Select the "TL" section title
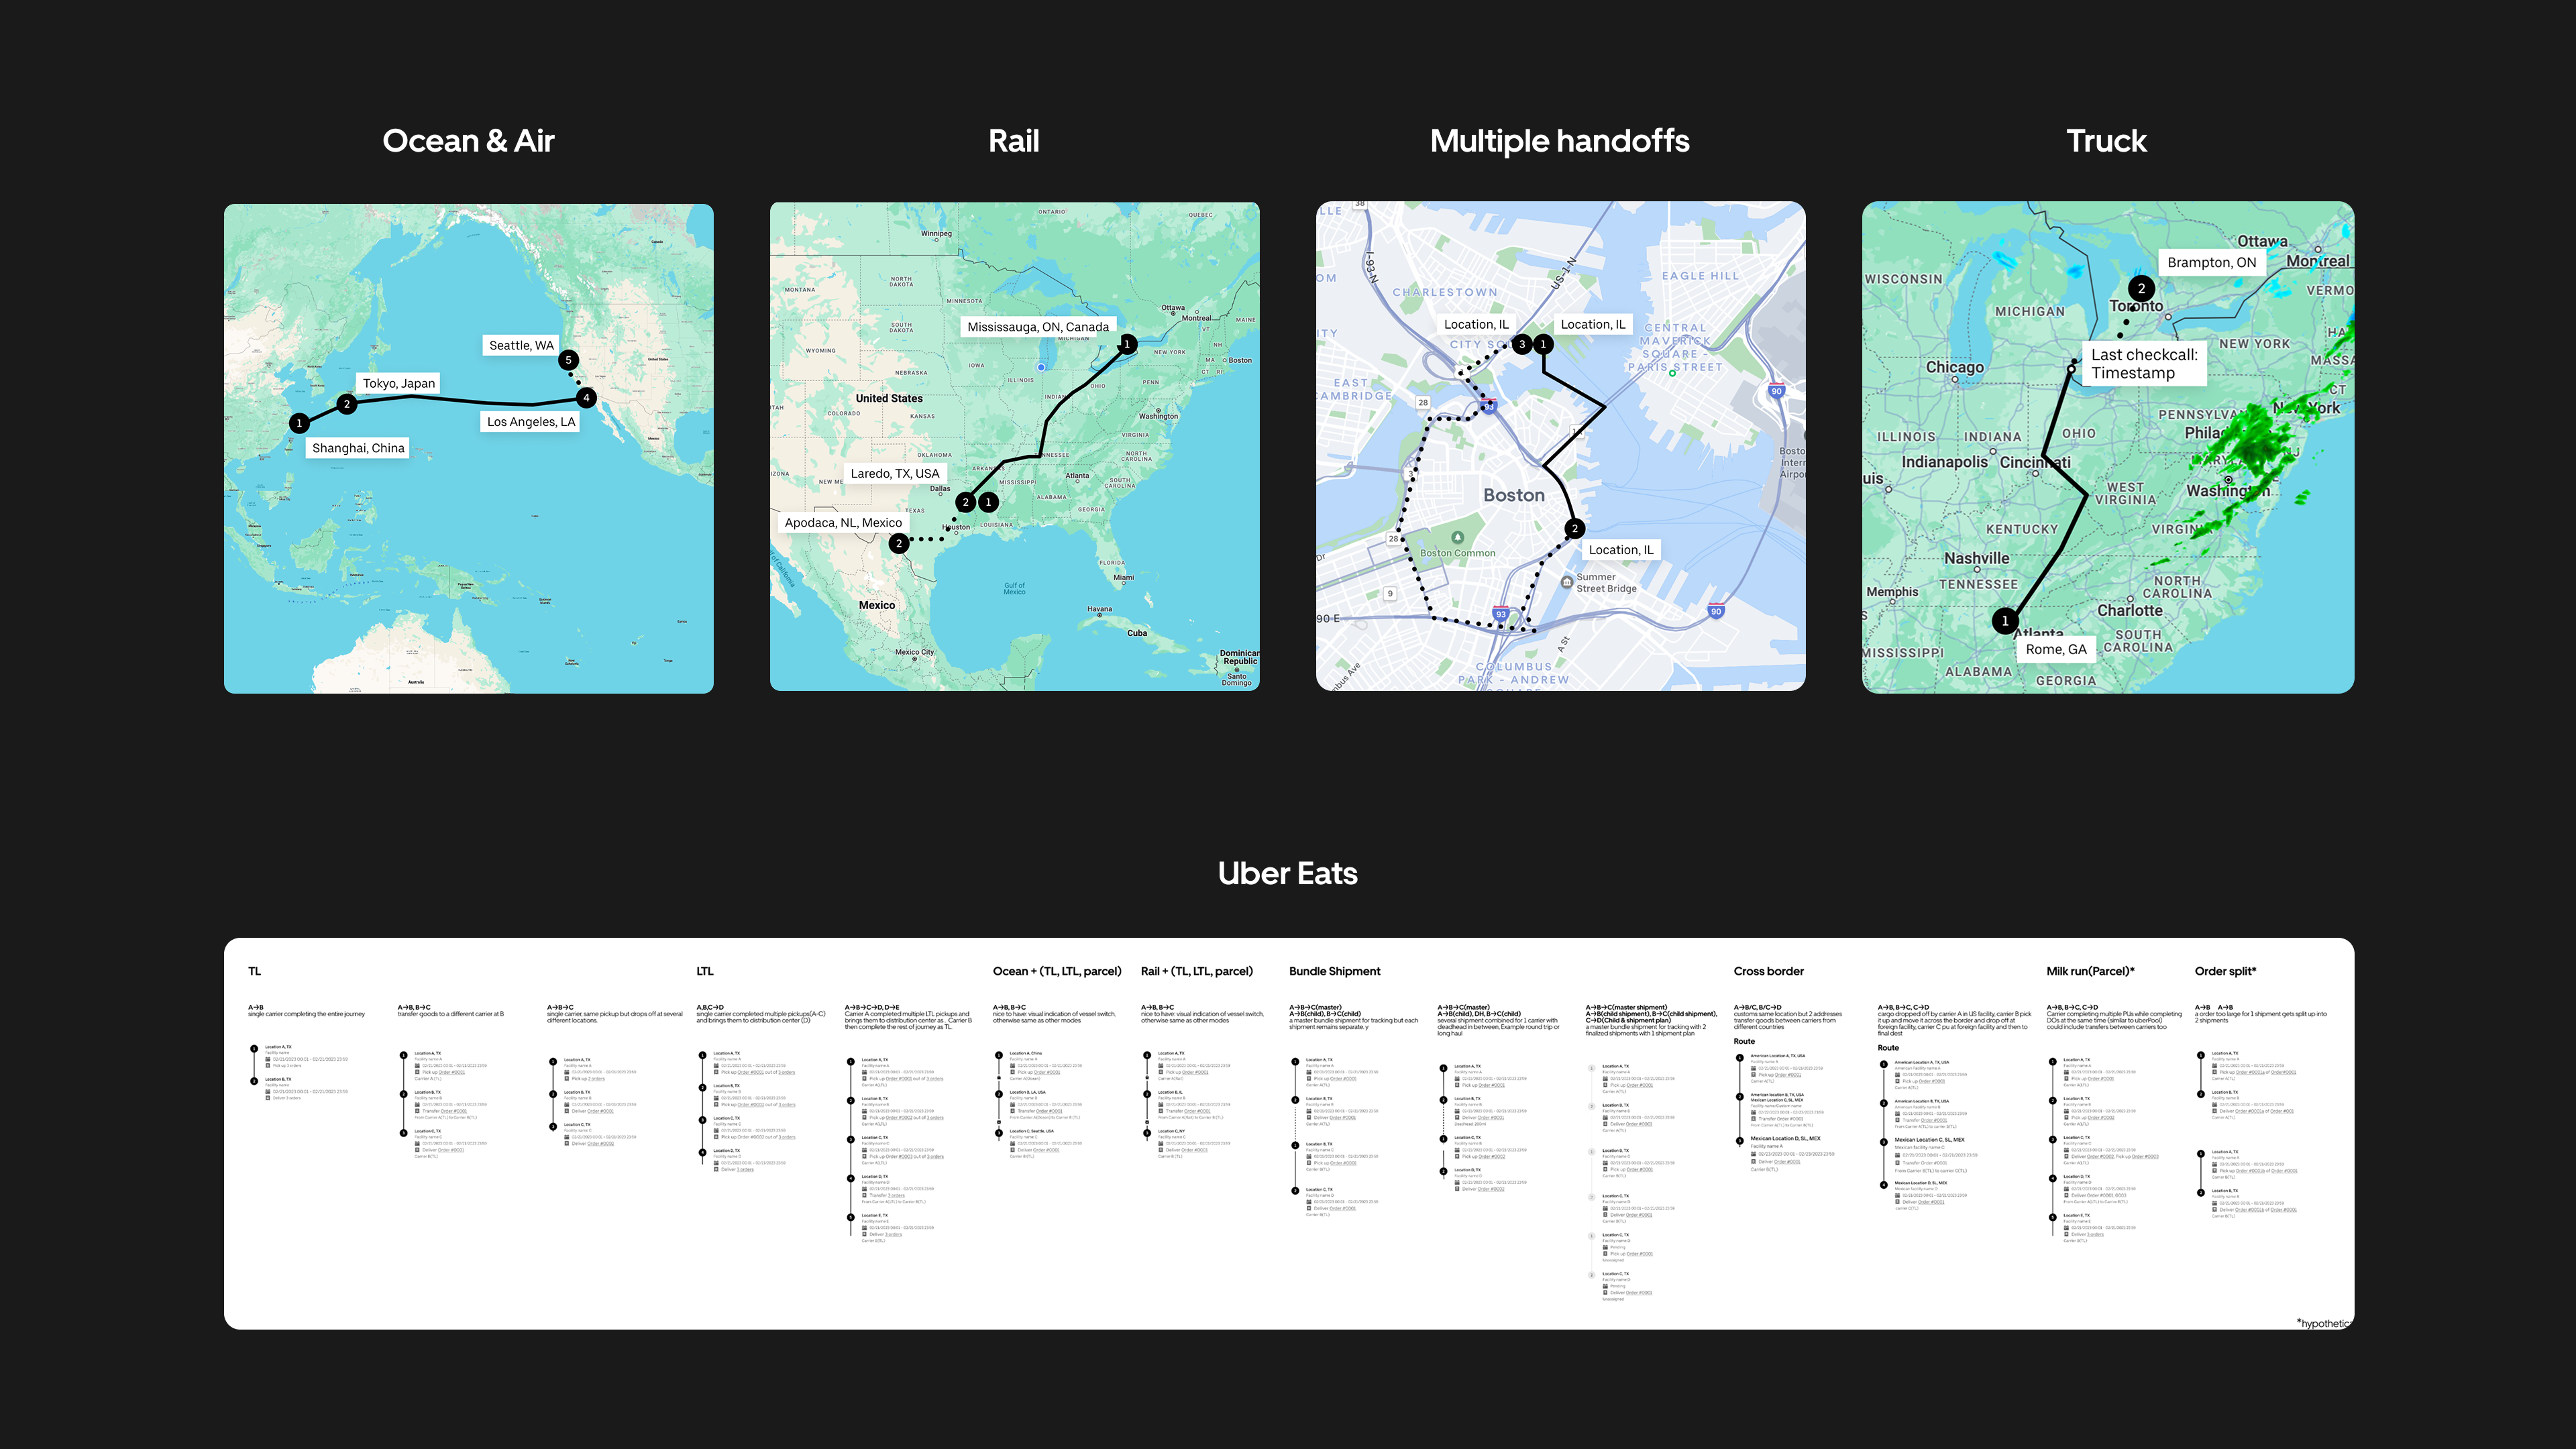The height and width of the screenshot is (1449, 2576). 254,971
